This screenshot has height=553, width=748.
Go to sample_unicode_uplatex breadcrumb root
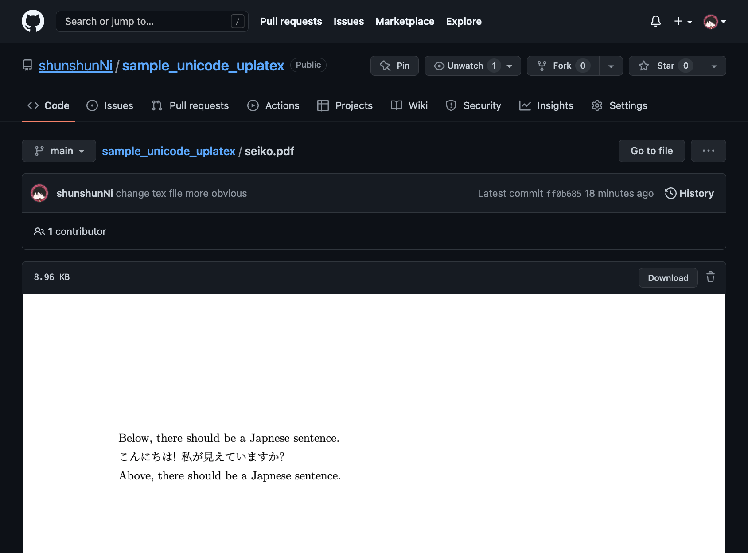pyautogui.click(x=168, y=151)
